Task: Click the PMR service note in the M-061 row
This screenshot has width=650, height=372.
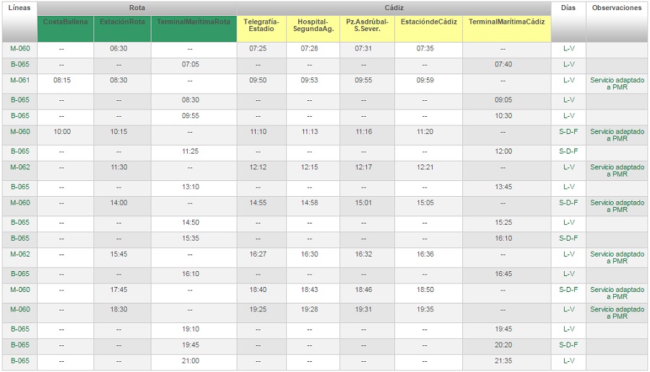Action: (x=617, y=84)
